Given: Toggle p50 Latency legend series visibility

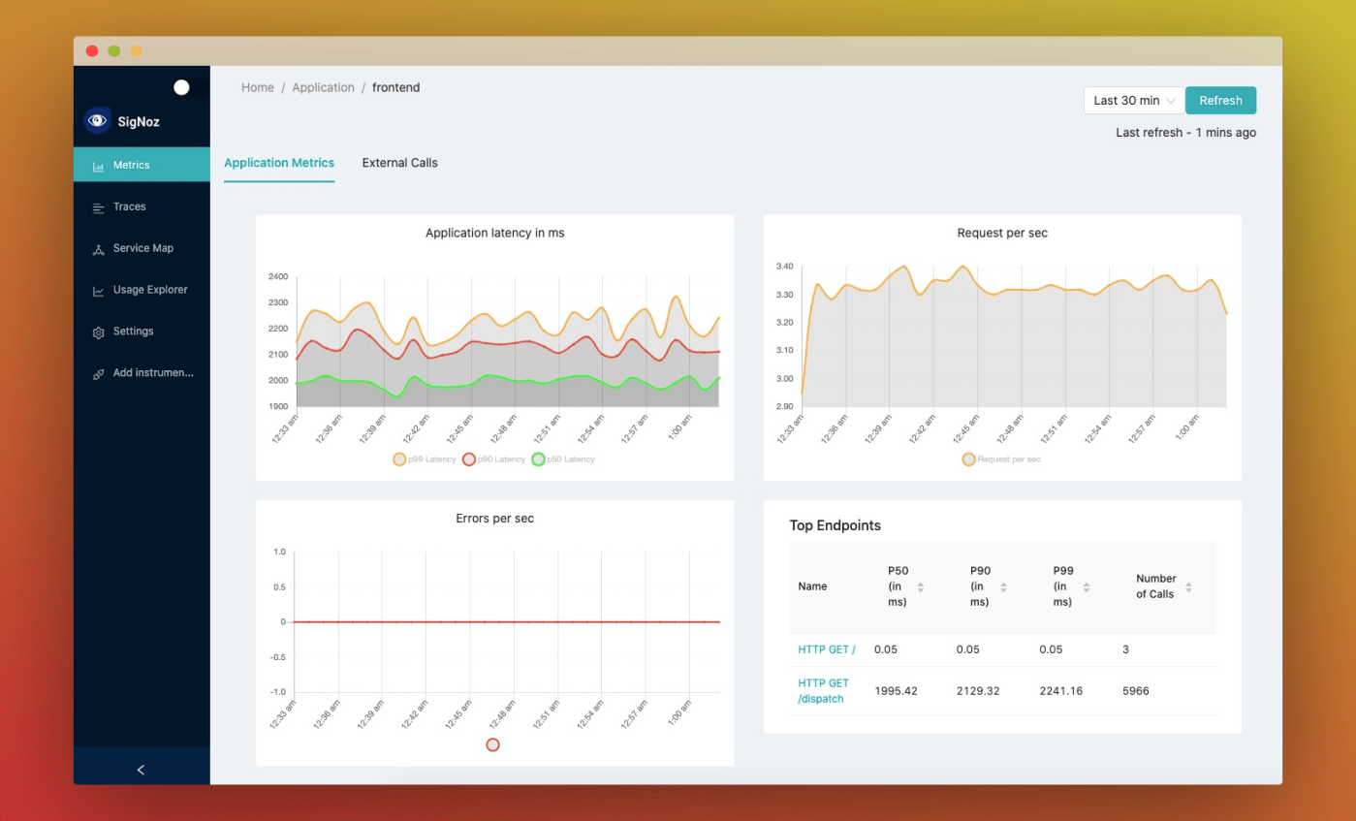Looking at the screenshot, I should pyautogui.click(x=539, y=459).
